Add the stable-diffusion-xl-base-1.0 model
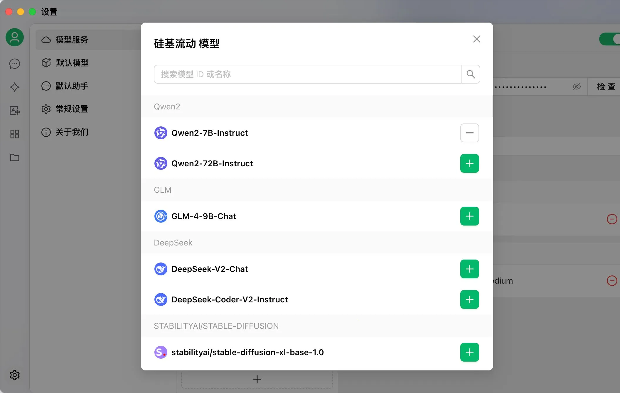This screenshot has height=393, width=620. pos(469,352)
